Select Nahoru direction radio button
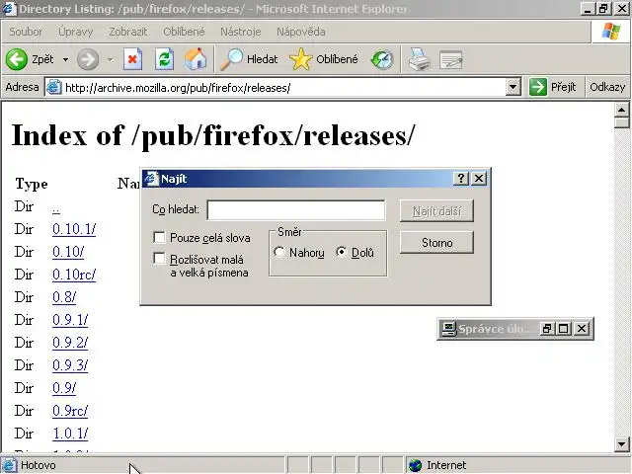The width and height of the screenshot is (632, 474). [278, 253]
